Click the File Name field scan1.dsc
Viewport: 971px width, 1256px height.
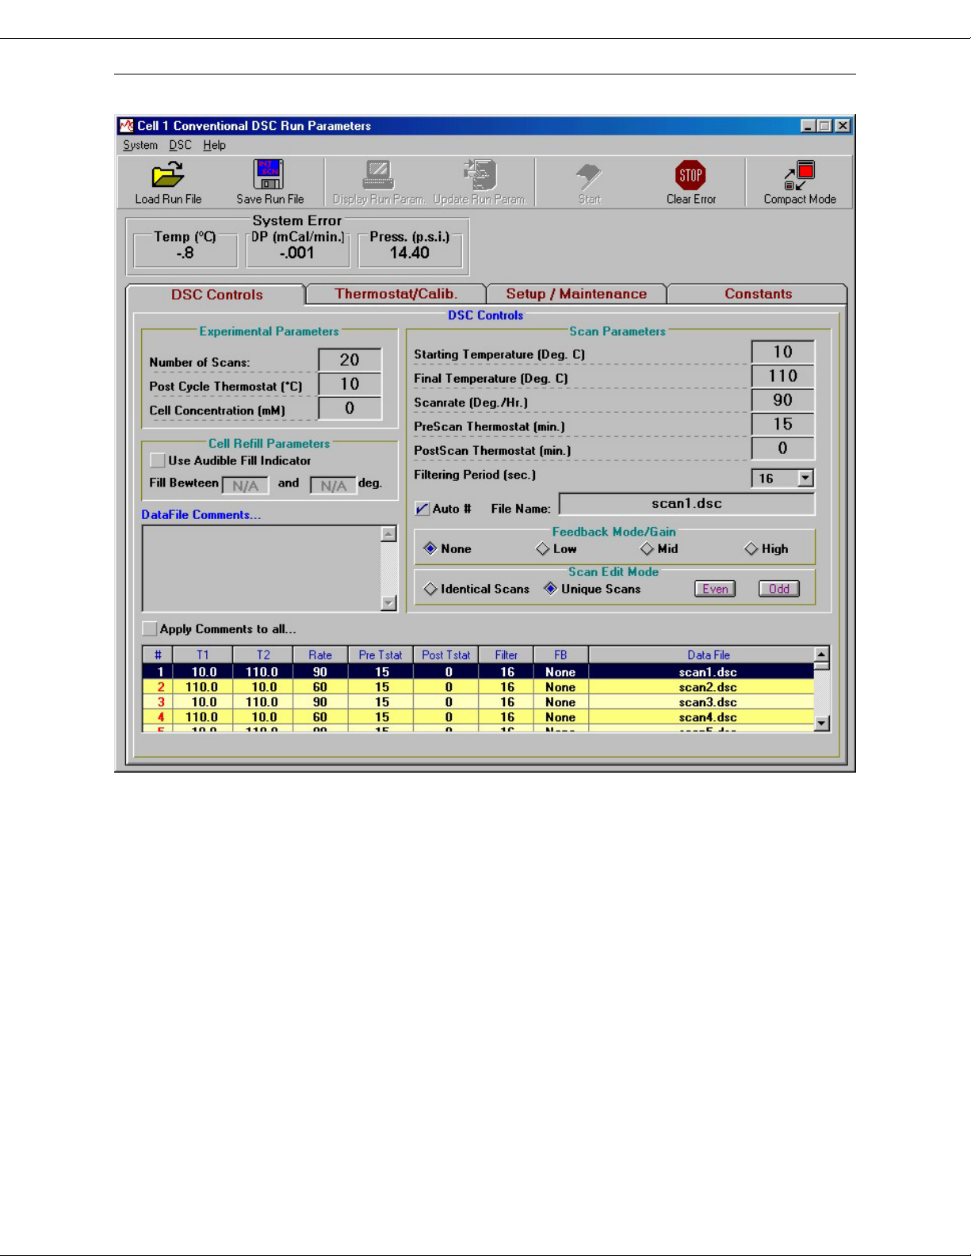click(x=686, y=504)
